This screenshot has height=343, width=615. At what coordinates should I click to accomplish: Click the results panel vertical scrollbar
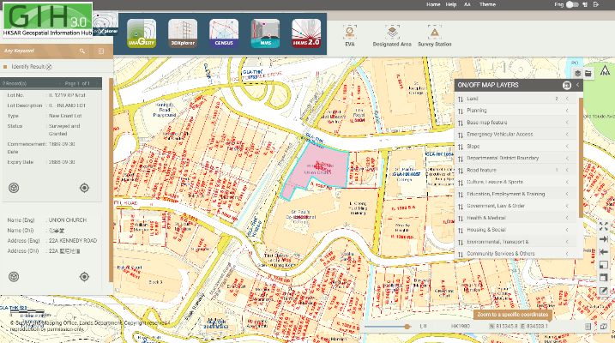[x=111, y=179]
